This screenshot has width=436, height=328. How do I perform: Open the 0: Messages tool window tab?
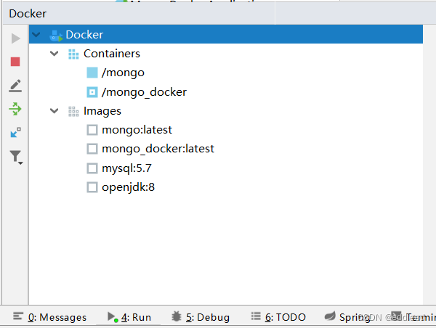[x=49, y=317]
